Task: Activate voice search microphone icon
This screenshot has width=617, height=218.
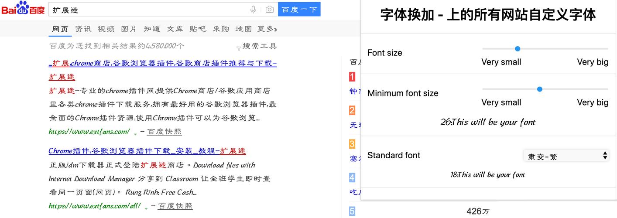Action: (253, 9)
